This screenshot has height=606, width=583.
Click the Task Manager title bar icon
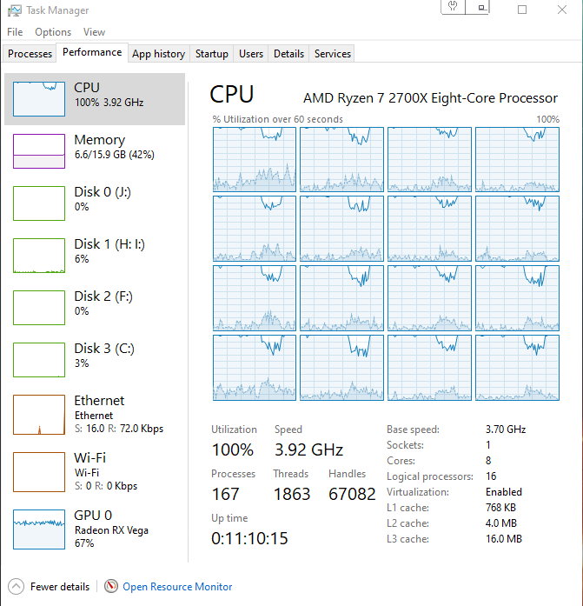15,10
